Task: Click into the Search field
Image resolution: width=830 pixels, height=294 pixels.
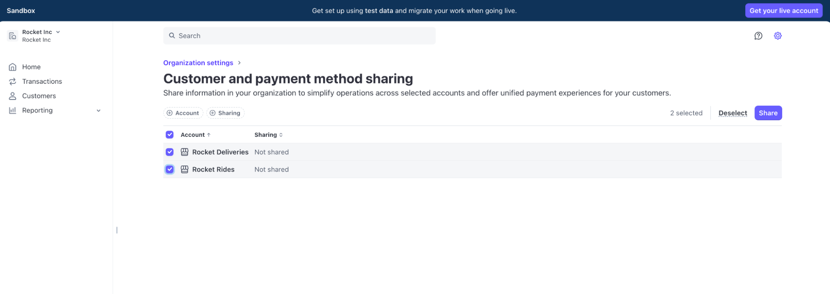Action: [299, 36]
